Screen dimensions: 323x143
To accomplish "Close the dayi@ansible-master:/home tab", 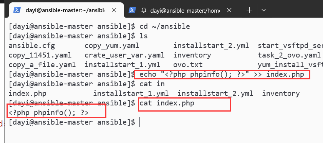I will [229, 10].
